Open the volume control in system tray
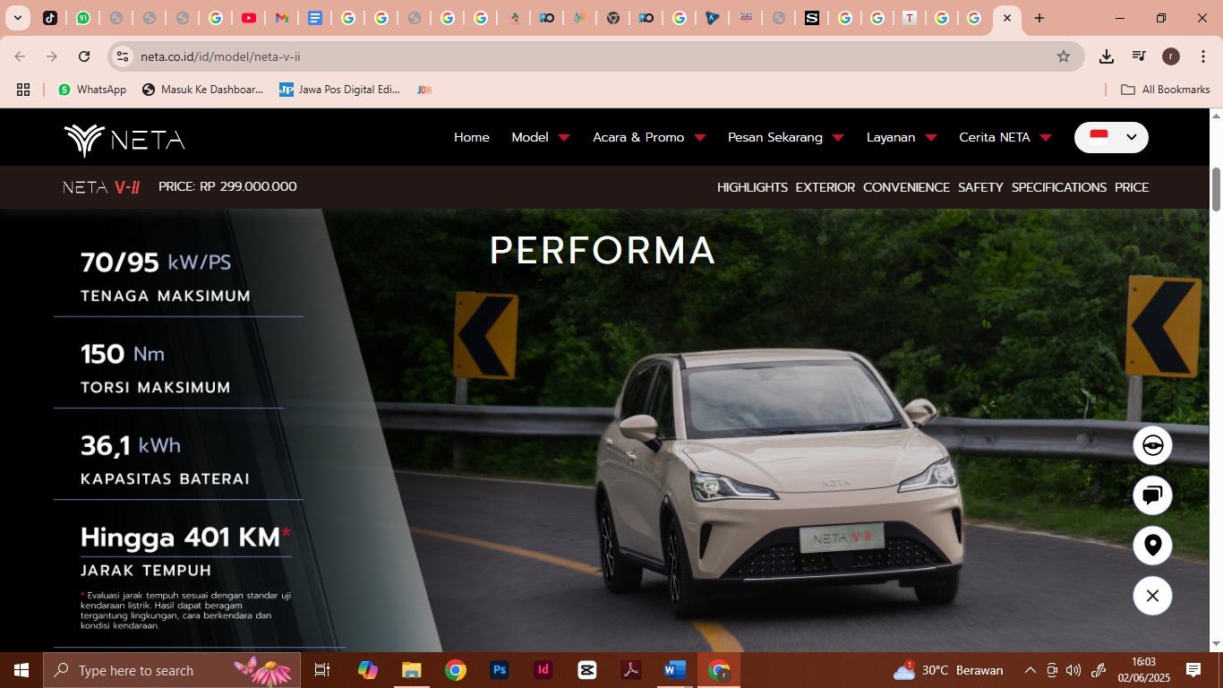The width and height of the screenshot is (1223, 688). pos(1073,670)
